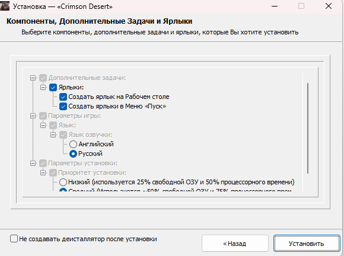Collapse the Язык tree node
The width and height of the screenshot is (344, 256).
[43, 126]
